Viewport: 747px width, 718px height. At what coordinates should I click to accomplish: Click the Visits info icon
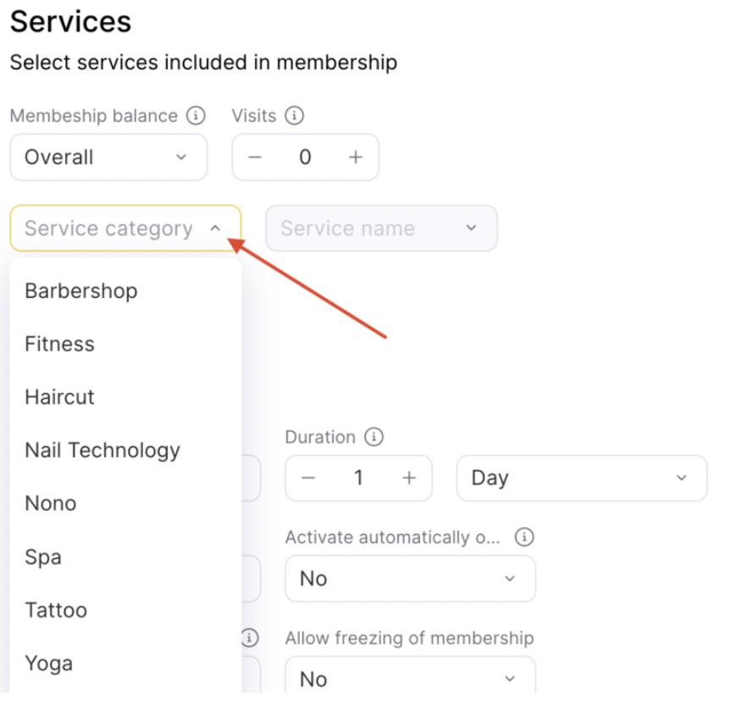click(295, 116)
